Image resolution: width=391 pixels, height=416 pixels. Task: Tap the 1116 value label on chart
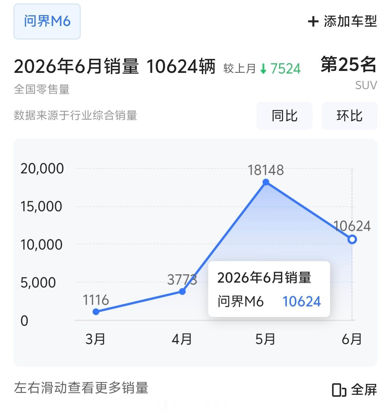click(x=96, y=300)
